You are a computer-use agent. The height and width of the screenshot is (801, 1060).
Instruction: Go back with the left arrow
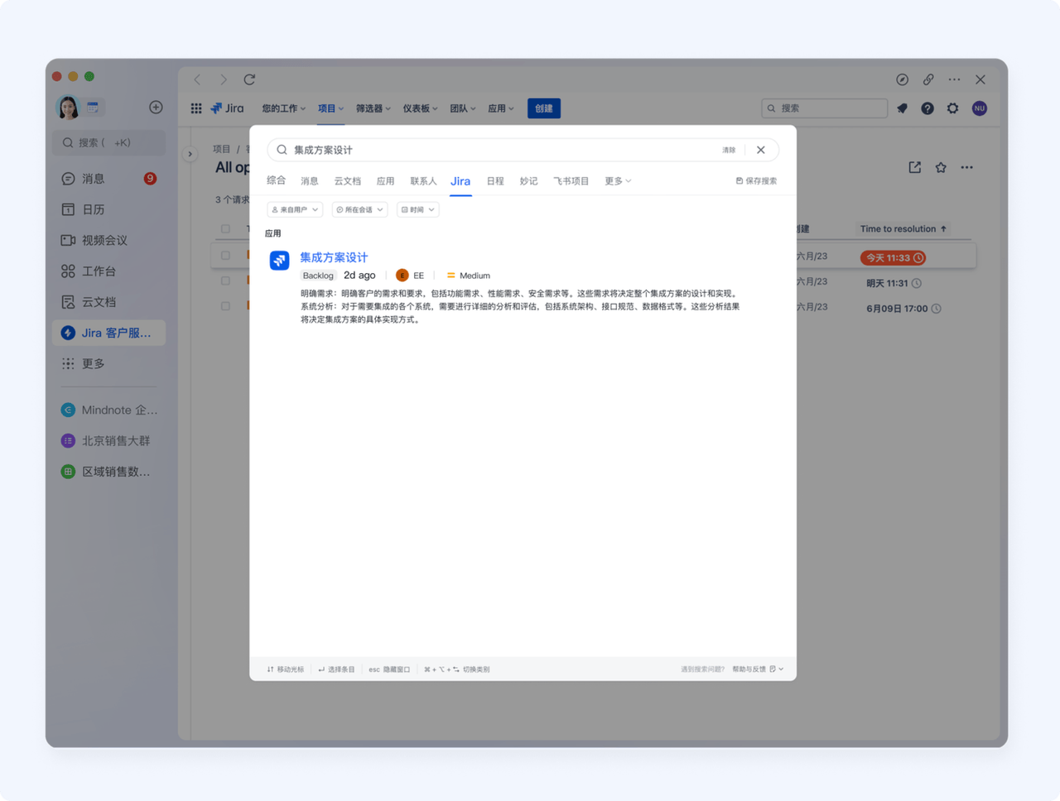197,79
